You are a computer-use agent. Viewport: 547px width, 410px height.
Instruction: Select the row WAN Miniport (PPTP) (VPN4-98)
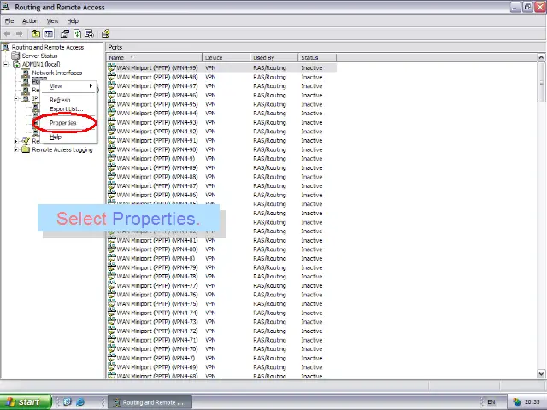point(222,77)
